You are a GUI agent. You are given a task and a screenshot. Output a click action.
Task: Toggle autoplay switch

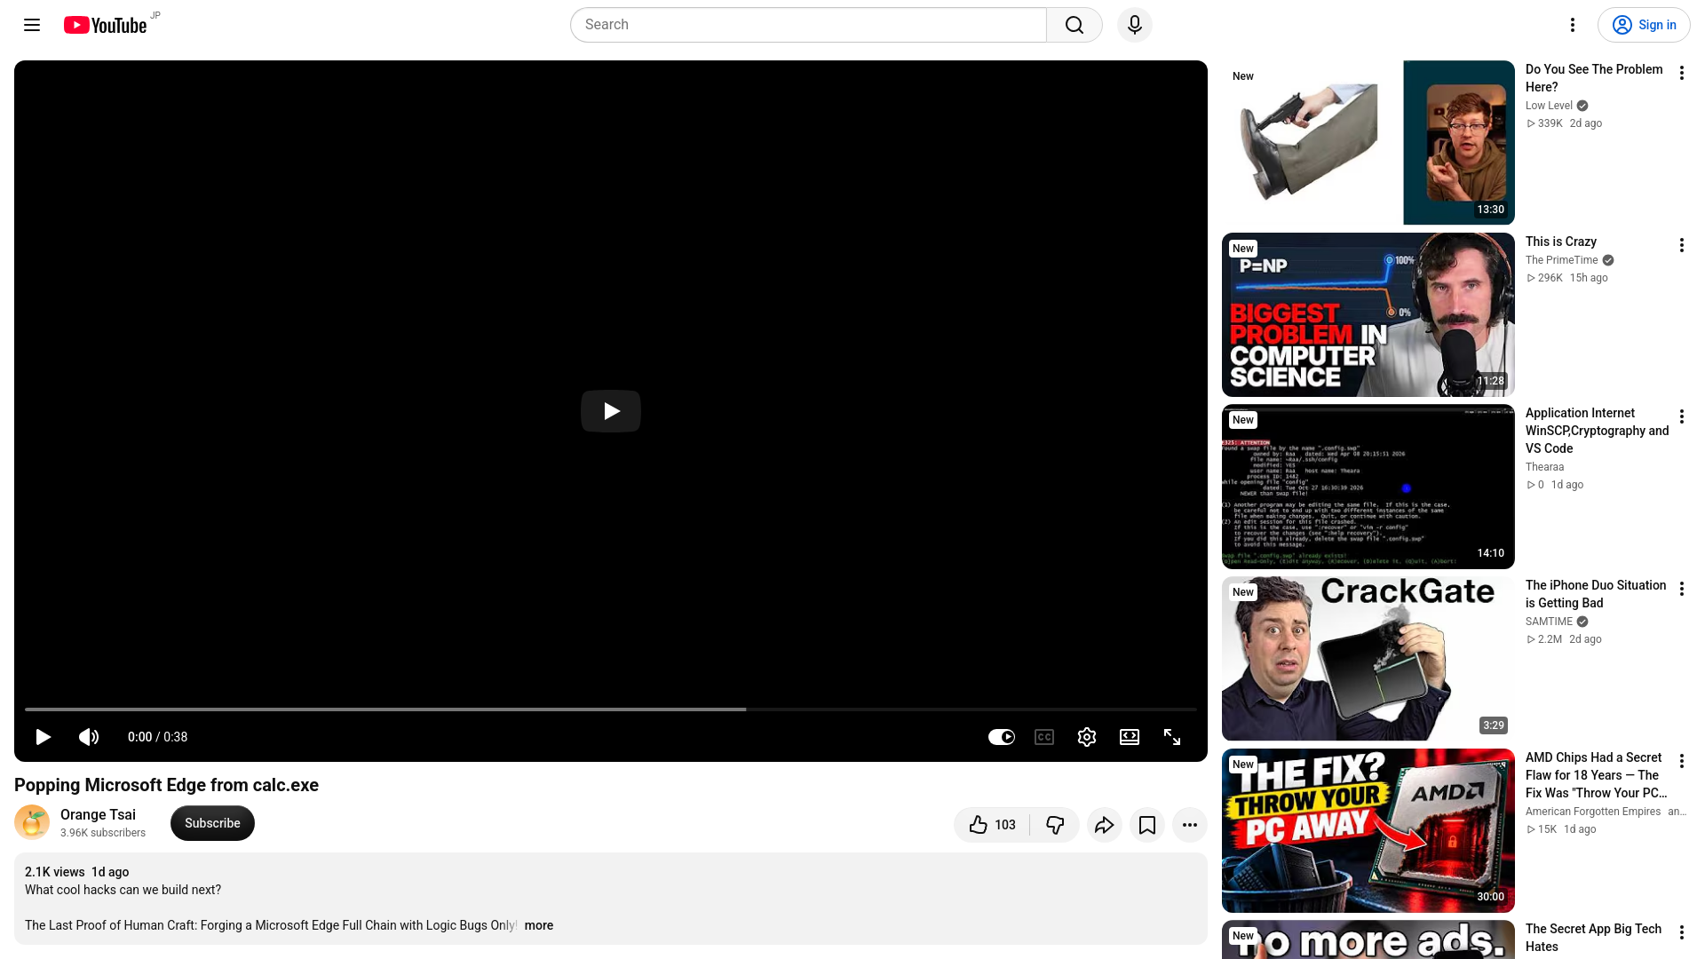point(1002,737)
